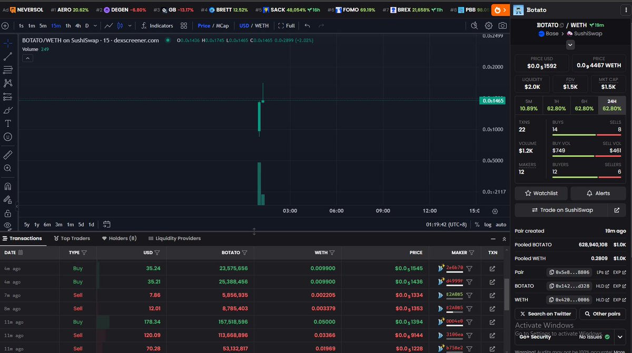Toggle auto price scale
This screenshot has width=632, height=353.
(501, 224)
